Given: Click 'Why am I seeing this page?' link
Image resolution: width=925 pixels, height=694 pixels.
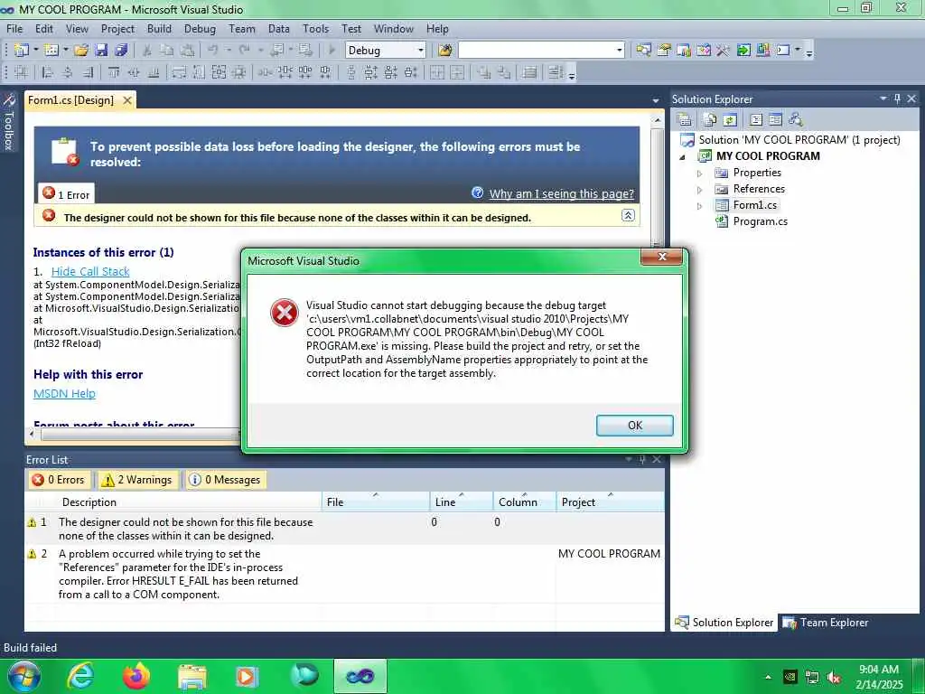Looking at the screenshot, I should 562,193.
